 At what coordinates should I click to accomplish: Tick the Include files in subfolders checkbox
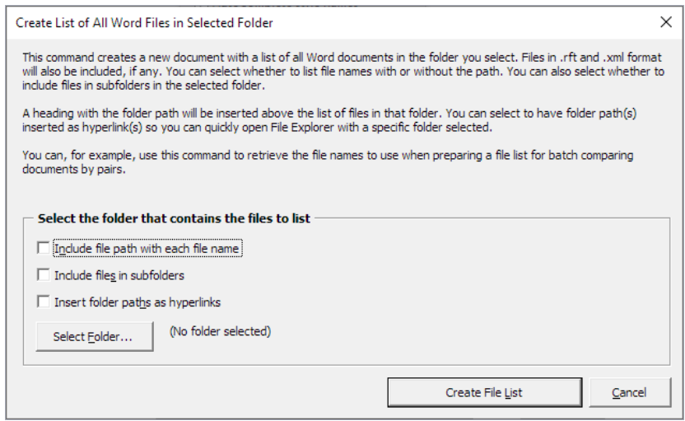(x=44, y=275)
